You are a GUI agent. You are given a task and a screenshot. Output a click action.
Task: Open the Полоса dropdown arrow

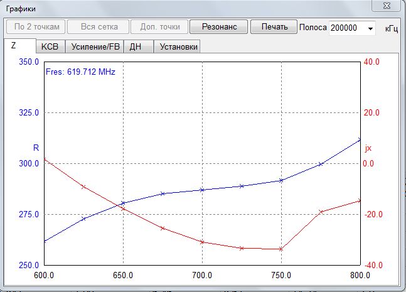[x=370, y=28]
